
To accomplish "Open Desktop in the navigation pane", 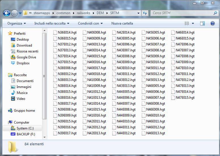I will pos(20,39).
